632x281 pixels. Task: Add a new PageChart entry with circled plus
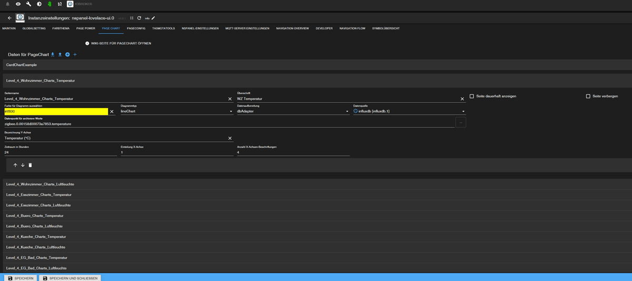point(67,55)
